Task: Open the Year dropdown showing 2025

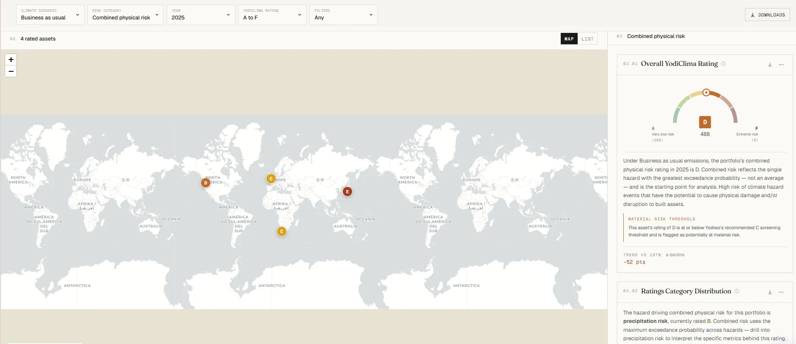Action: [x=201, y=15]
